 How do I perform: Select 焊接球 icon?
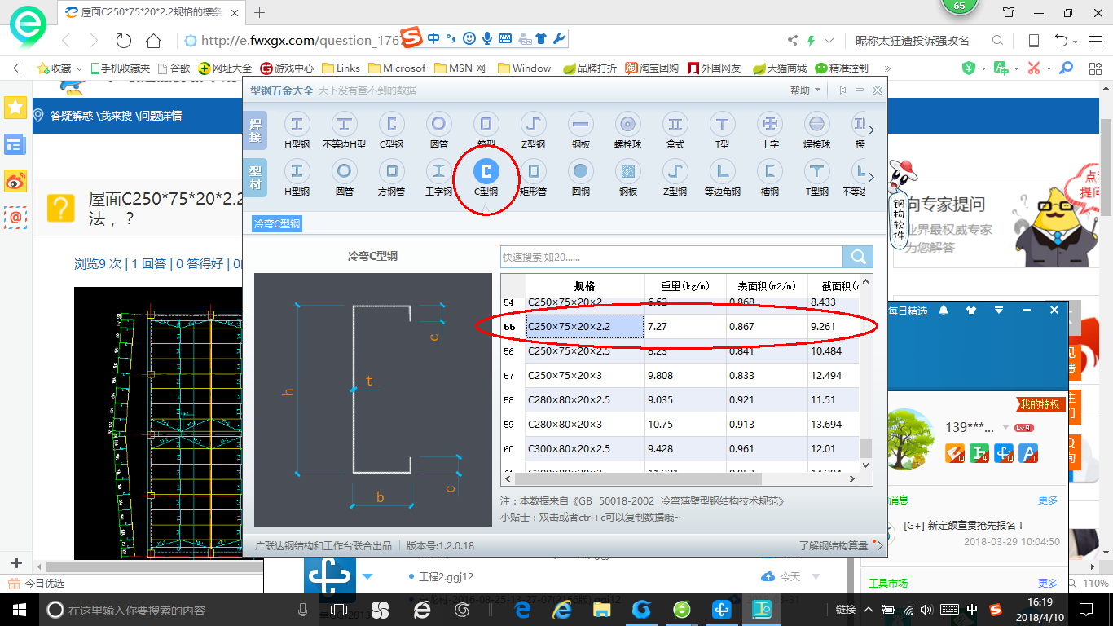pyautogui.click(x=816, y=124)
